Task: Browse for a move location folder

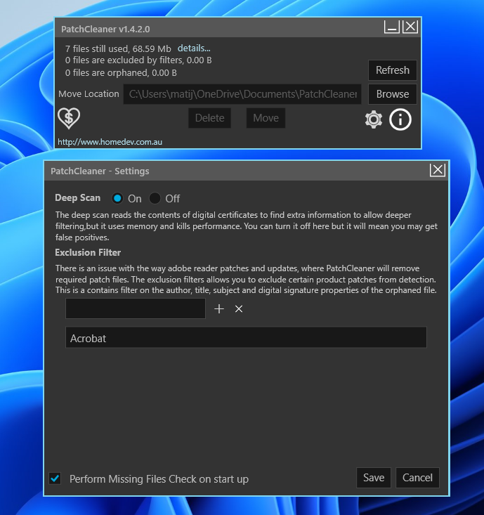Action: point(392,94)
